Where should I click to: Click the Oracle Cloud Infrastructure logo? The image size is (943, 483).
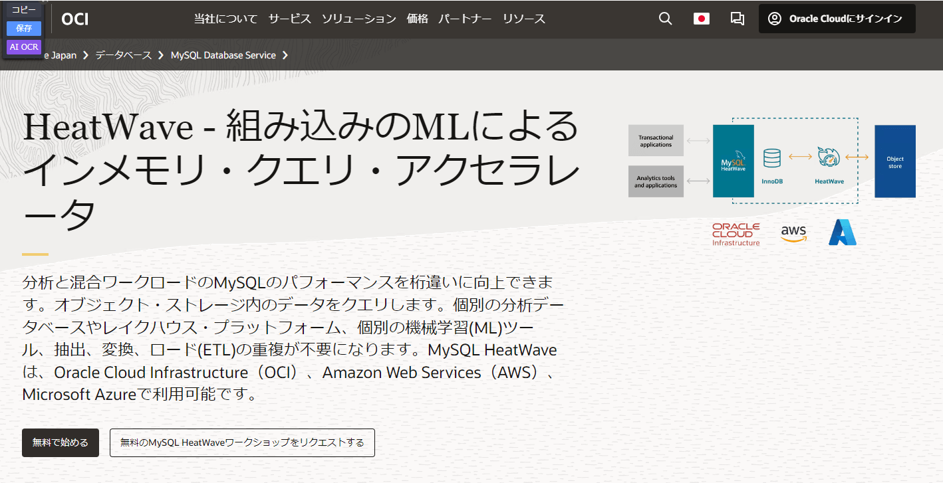[736, 235]
